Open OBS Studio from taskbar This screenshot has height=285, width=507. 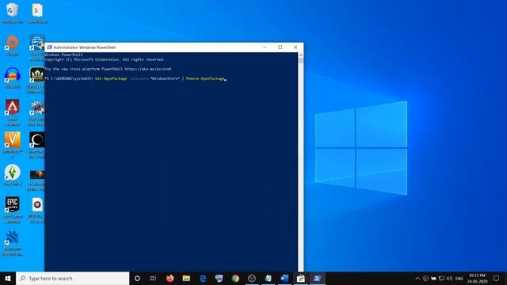point(252,278)
